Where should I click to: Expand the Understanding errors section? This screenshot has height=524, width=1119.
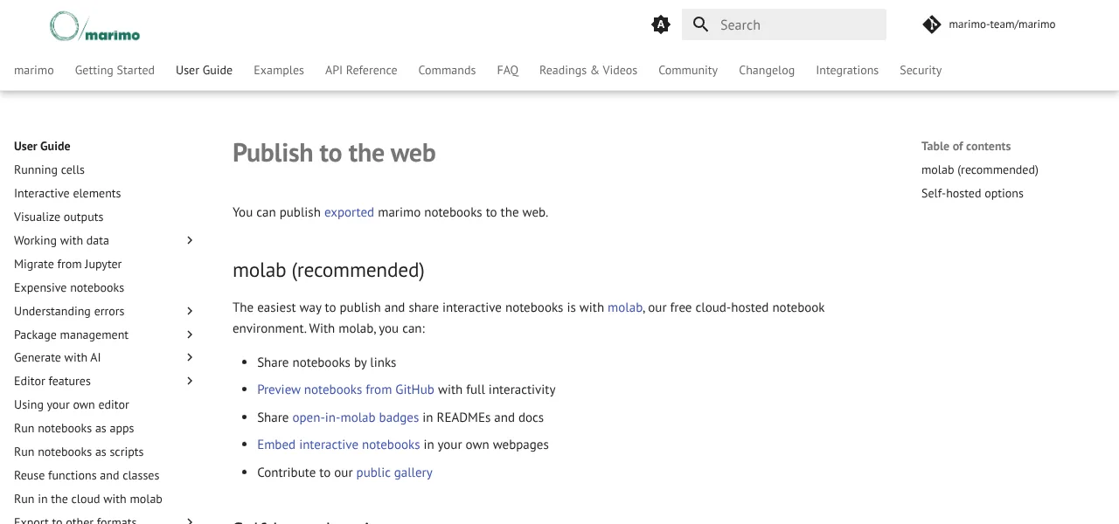190,311
